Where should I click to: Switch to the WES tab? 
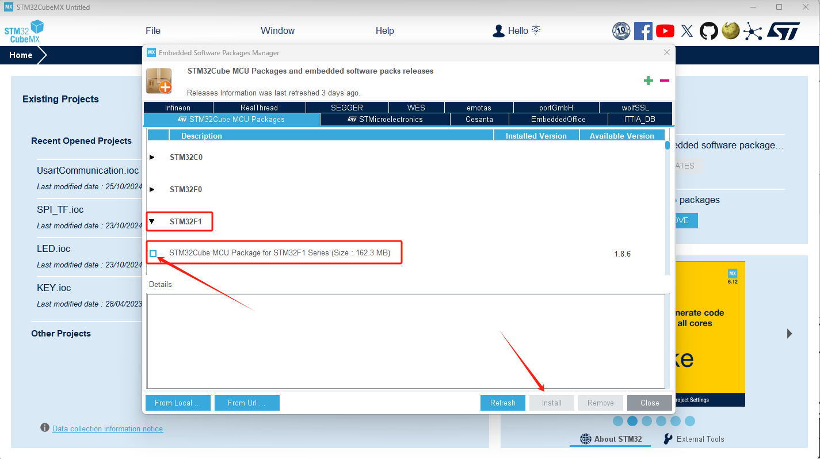click(x=416, y=108)
